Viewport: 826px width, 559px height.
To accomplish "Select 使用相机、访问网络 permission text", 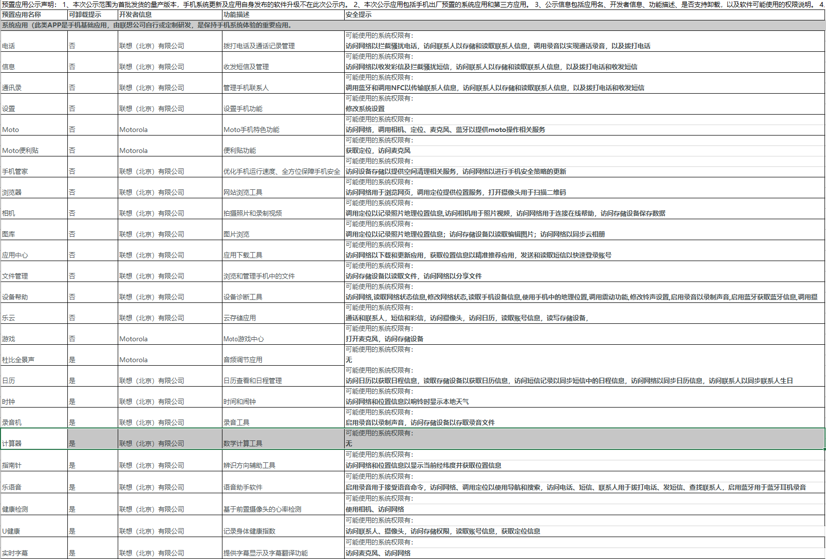I will (375, 509).
